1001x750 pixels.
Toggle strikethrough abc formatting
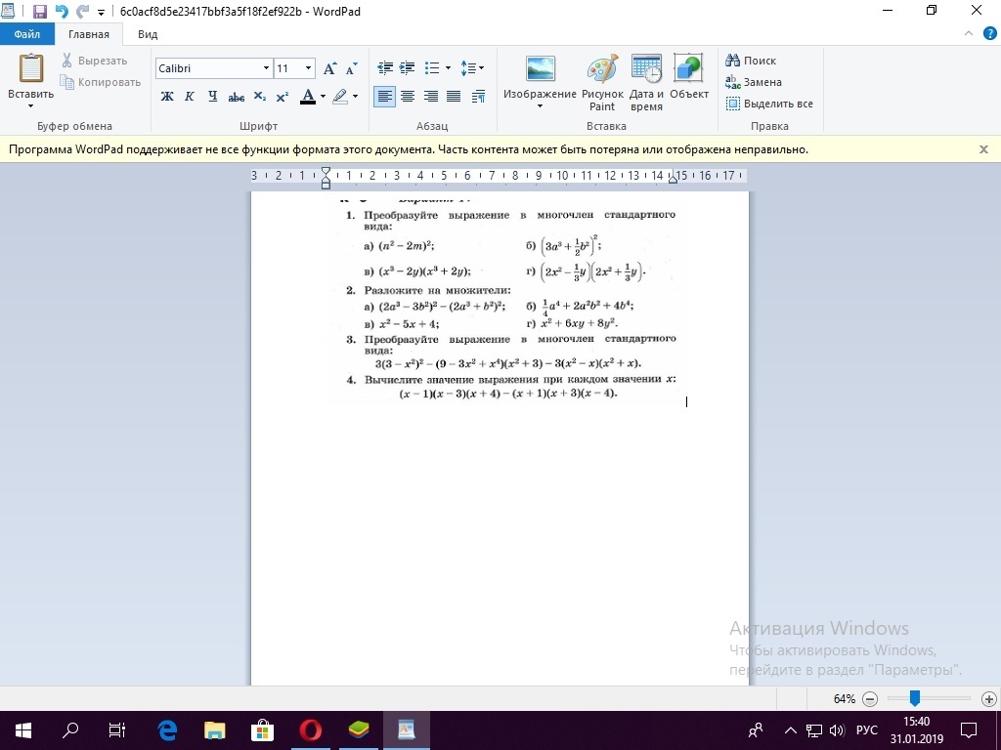[x=237, y=97]
